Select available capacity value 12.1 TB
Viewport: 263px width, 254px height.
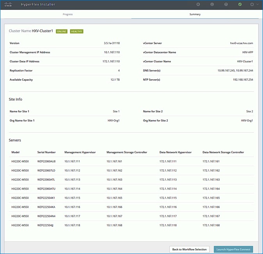(115, 80)
